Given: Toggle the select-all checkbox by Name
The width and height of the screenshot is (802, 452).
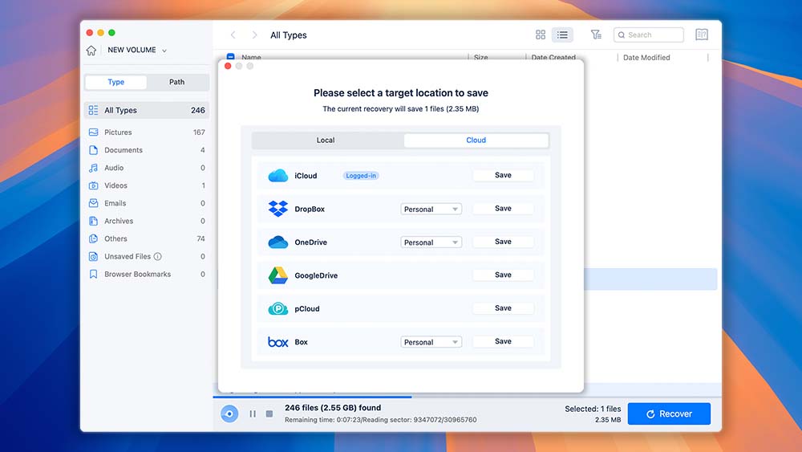Looking at the screenshot, I should (231, 56).
